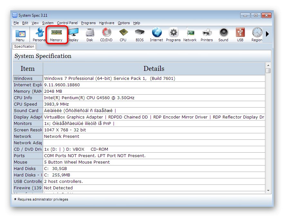Image resolution: width=284 pixels, height=217 pixels.
Task: Select the Sound Card item cell
Action: click(x=28, y=110)
